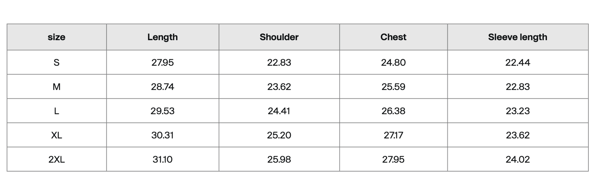Select the 25.20 shoulder cell for XL

279,135
